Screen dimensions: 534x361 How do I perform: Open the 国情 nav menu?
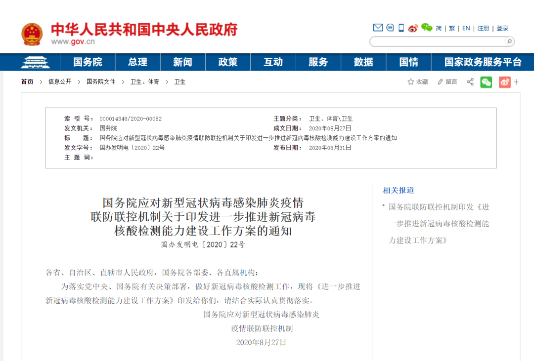coord(409,62)
